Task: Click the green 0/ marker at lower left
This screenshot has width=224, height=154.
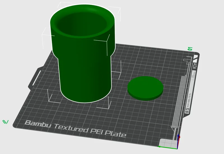Action: 5,122
